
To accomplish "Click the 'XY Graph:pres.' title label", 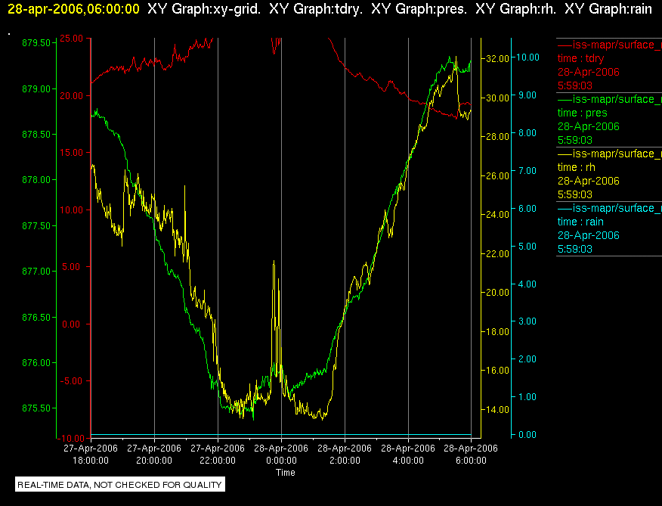I will coord(419,9).
